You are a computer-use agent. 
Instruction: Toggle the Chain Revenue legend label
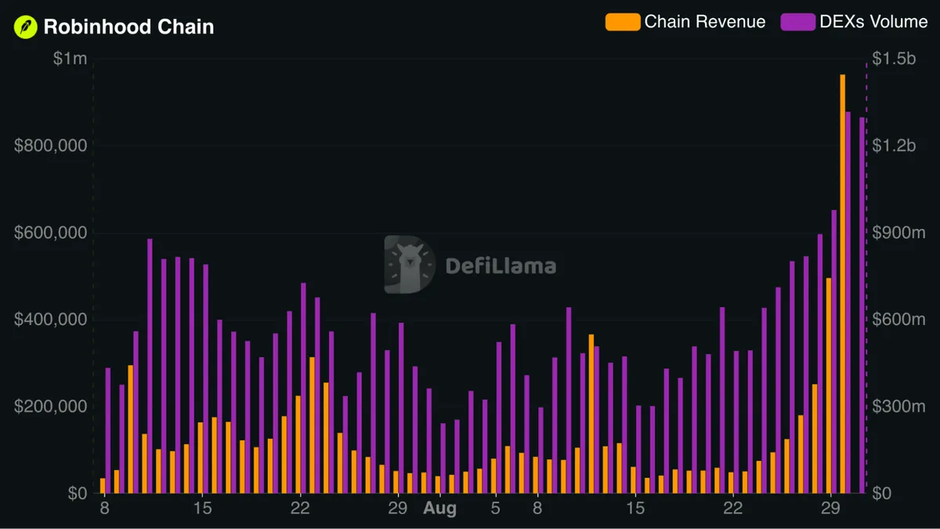(705, 22)
